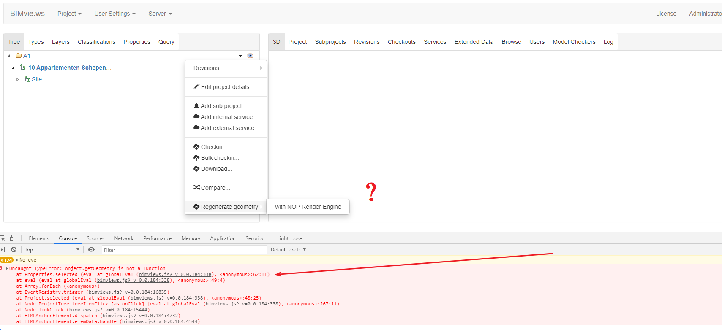Click the A1 folder icon

point(19,56)
